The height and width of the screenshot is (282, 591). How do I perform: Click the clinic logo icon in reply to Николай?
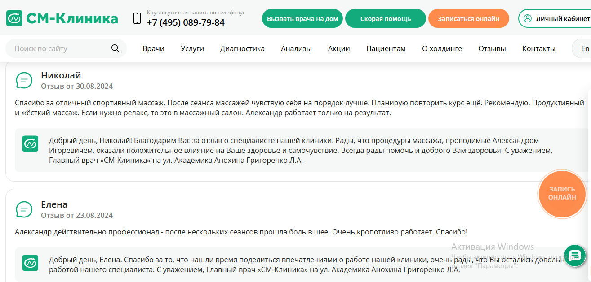(30, 143)
